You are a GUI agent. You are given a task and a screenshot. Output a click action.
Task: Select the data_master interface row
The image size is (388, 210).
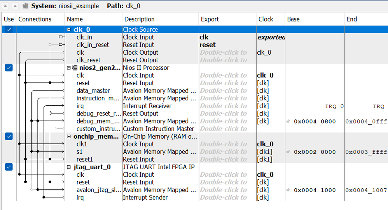[93, 91]
